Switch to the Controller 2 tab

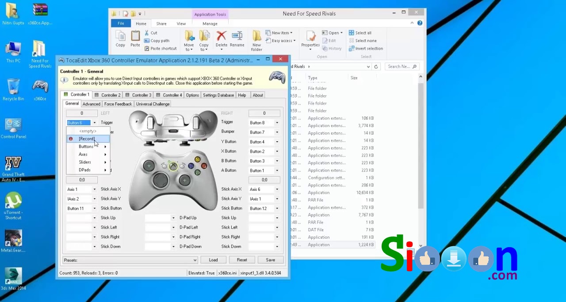click(107, 95)
